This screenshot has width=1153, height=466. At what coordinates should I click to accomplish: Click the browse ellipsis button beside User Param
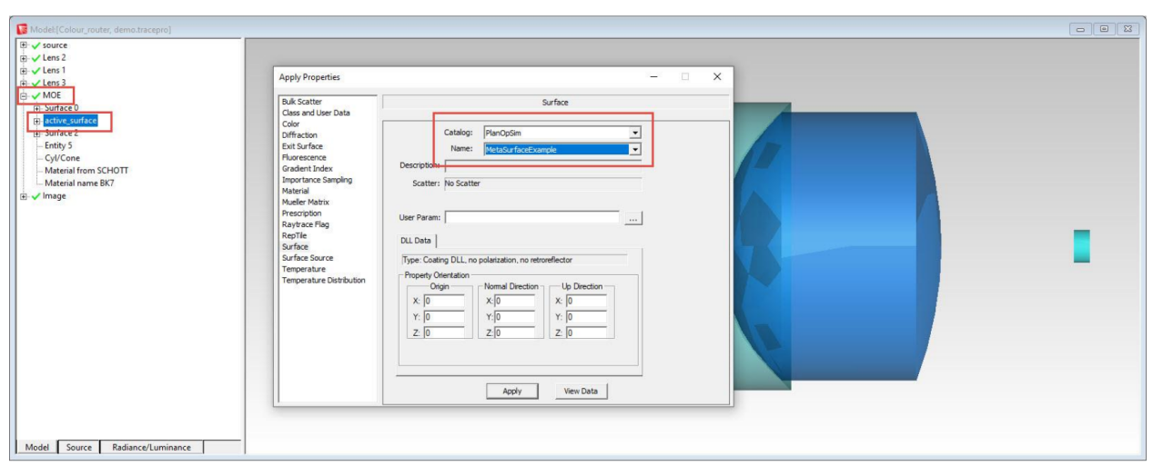pyautogui.click(x=633, y=218)
